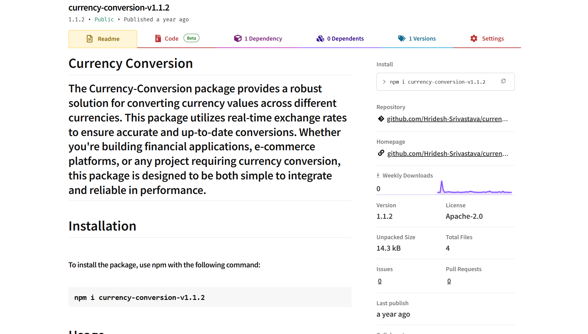This screenshot has height=334, width=588.
Task: Click the Dependents network icon
Action: pyautogui.click(x=320, y=38)
